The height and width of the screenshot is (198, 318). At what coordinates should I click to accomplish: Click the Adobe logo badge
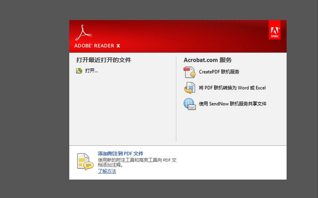(275, 30)
